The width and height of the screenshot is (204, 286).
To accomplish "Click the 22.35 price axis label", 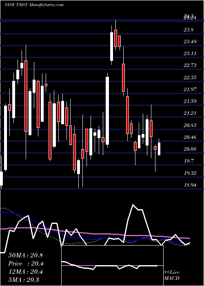I will click(190, 77).
